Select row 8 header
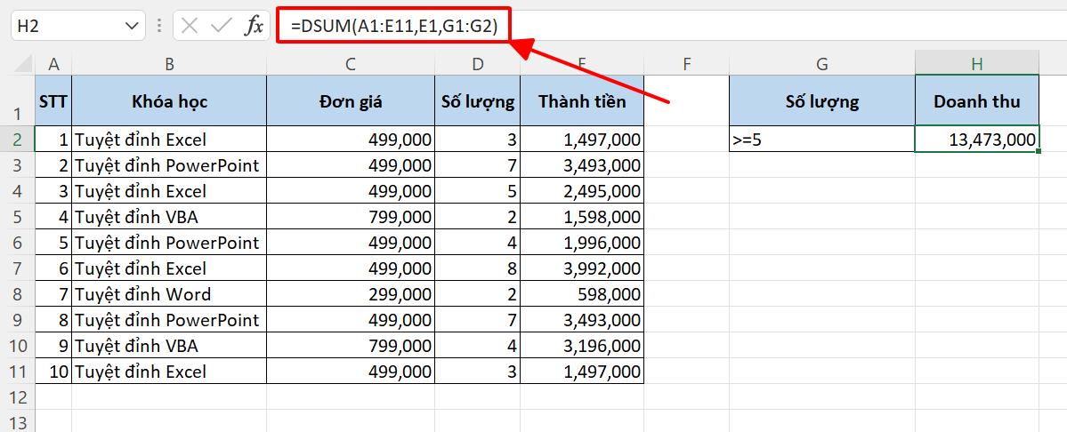Viewport: 1067px width, 432px height. [18, 294]
